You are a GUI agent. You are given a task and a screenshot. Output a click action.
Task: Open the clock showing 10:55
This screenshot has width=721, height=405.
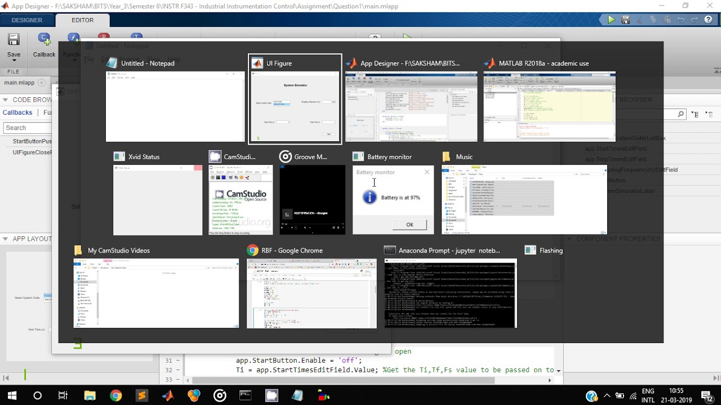click(677, 395)
